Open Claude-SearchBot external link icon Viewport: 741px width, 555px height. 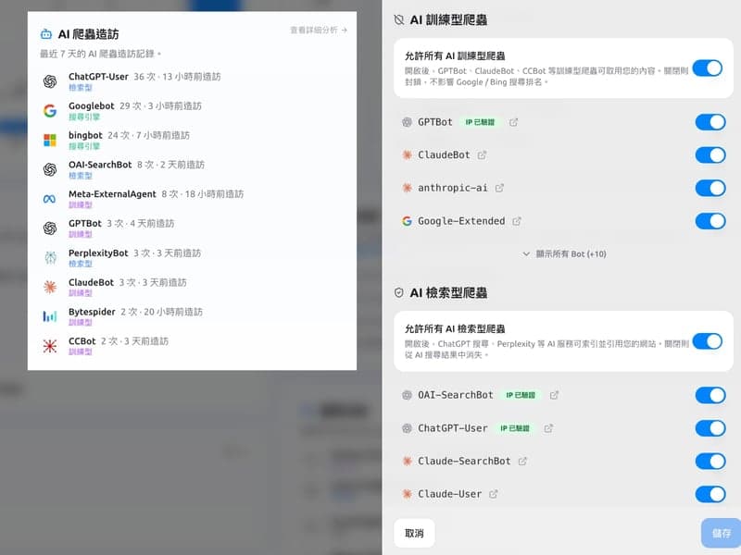(522, 461)
